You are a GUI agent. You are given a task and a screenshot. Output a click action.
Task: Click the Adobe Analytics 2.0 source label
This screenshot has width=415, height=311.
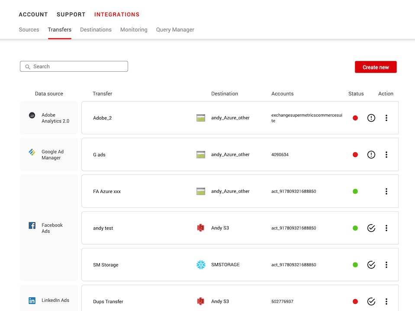point(55,118)
